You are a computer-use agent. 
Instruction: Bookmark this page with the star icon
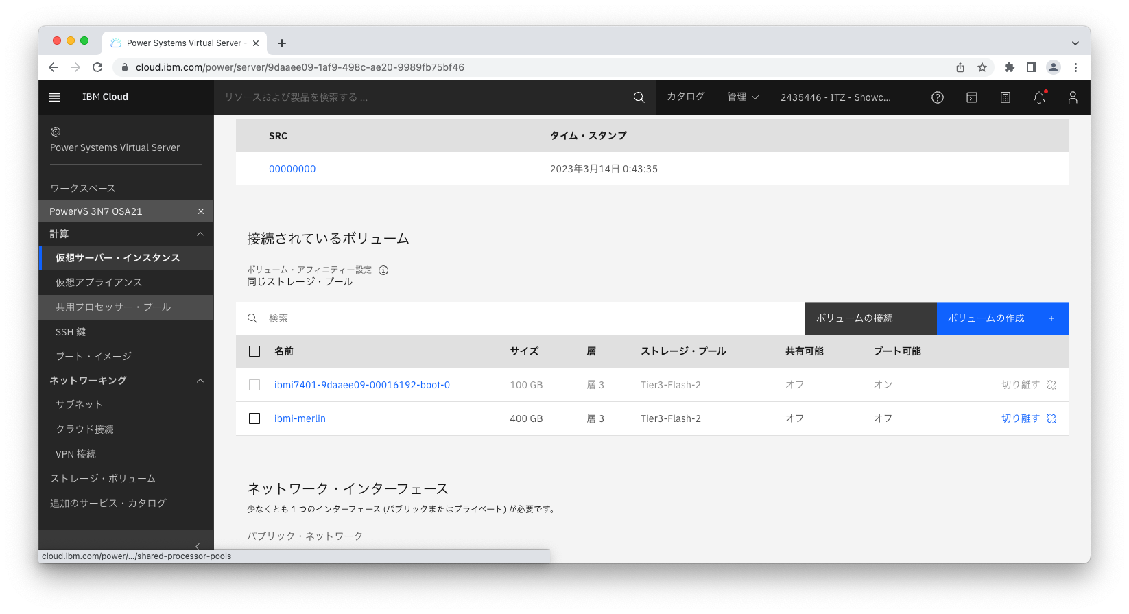(x=982, y=67)
